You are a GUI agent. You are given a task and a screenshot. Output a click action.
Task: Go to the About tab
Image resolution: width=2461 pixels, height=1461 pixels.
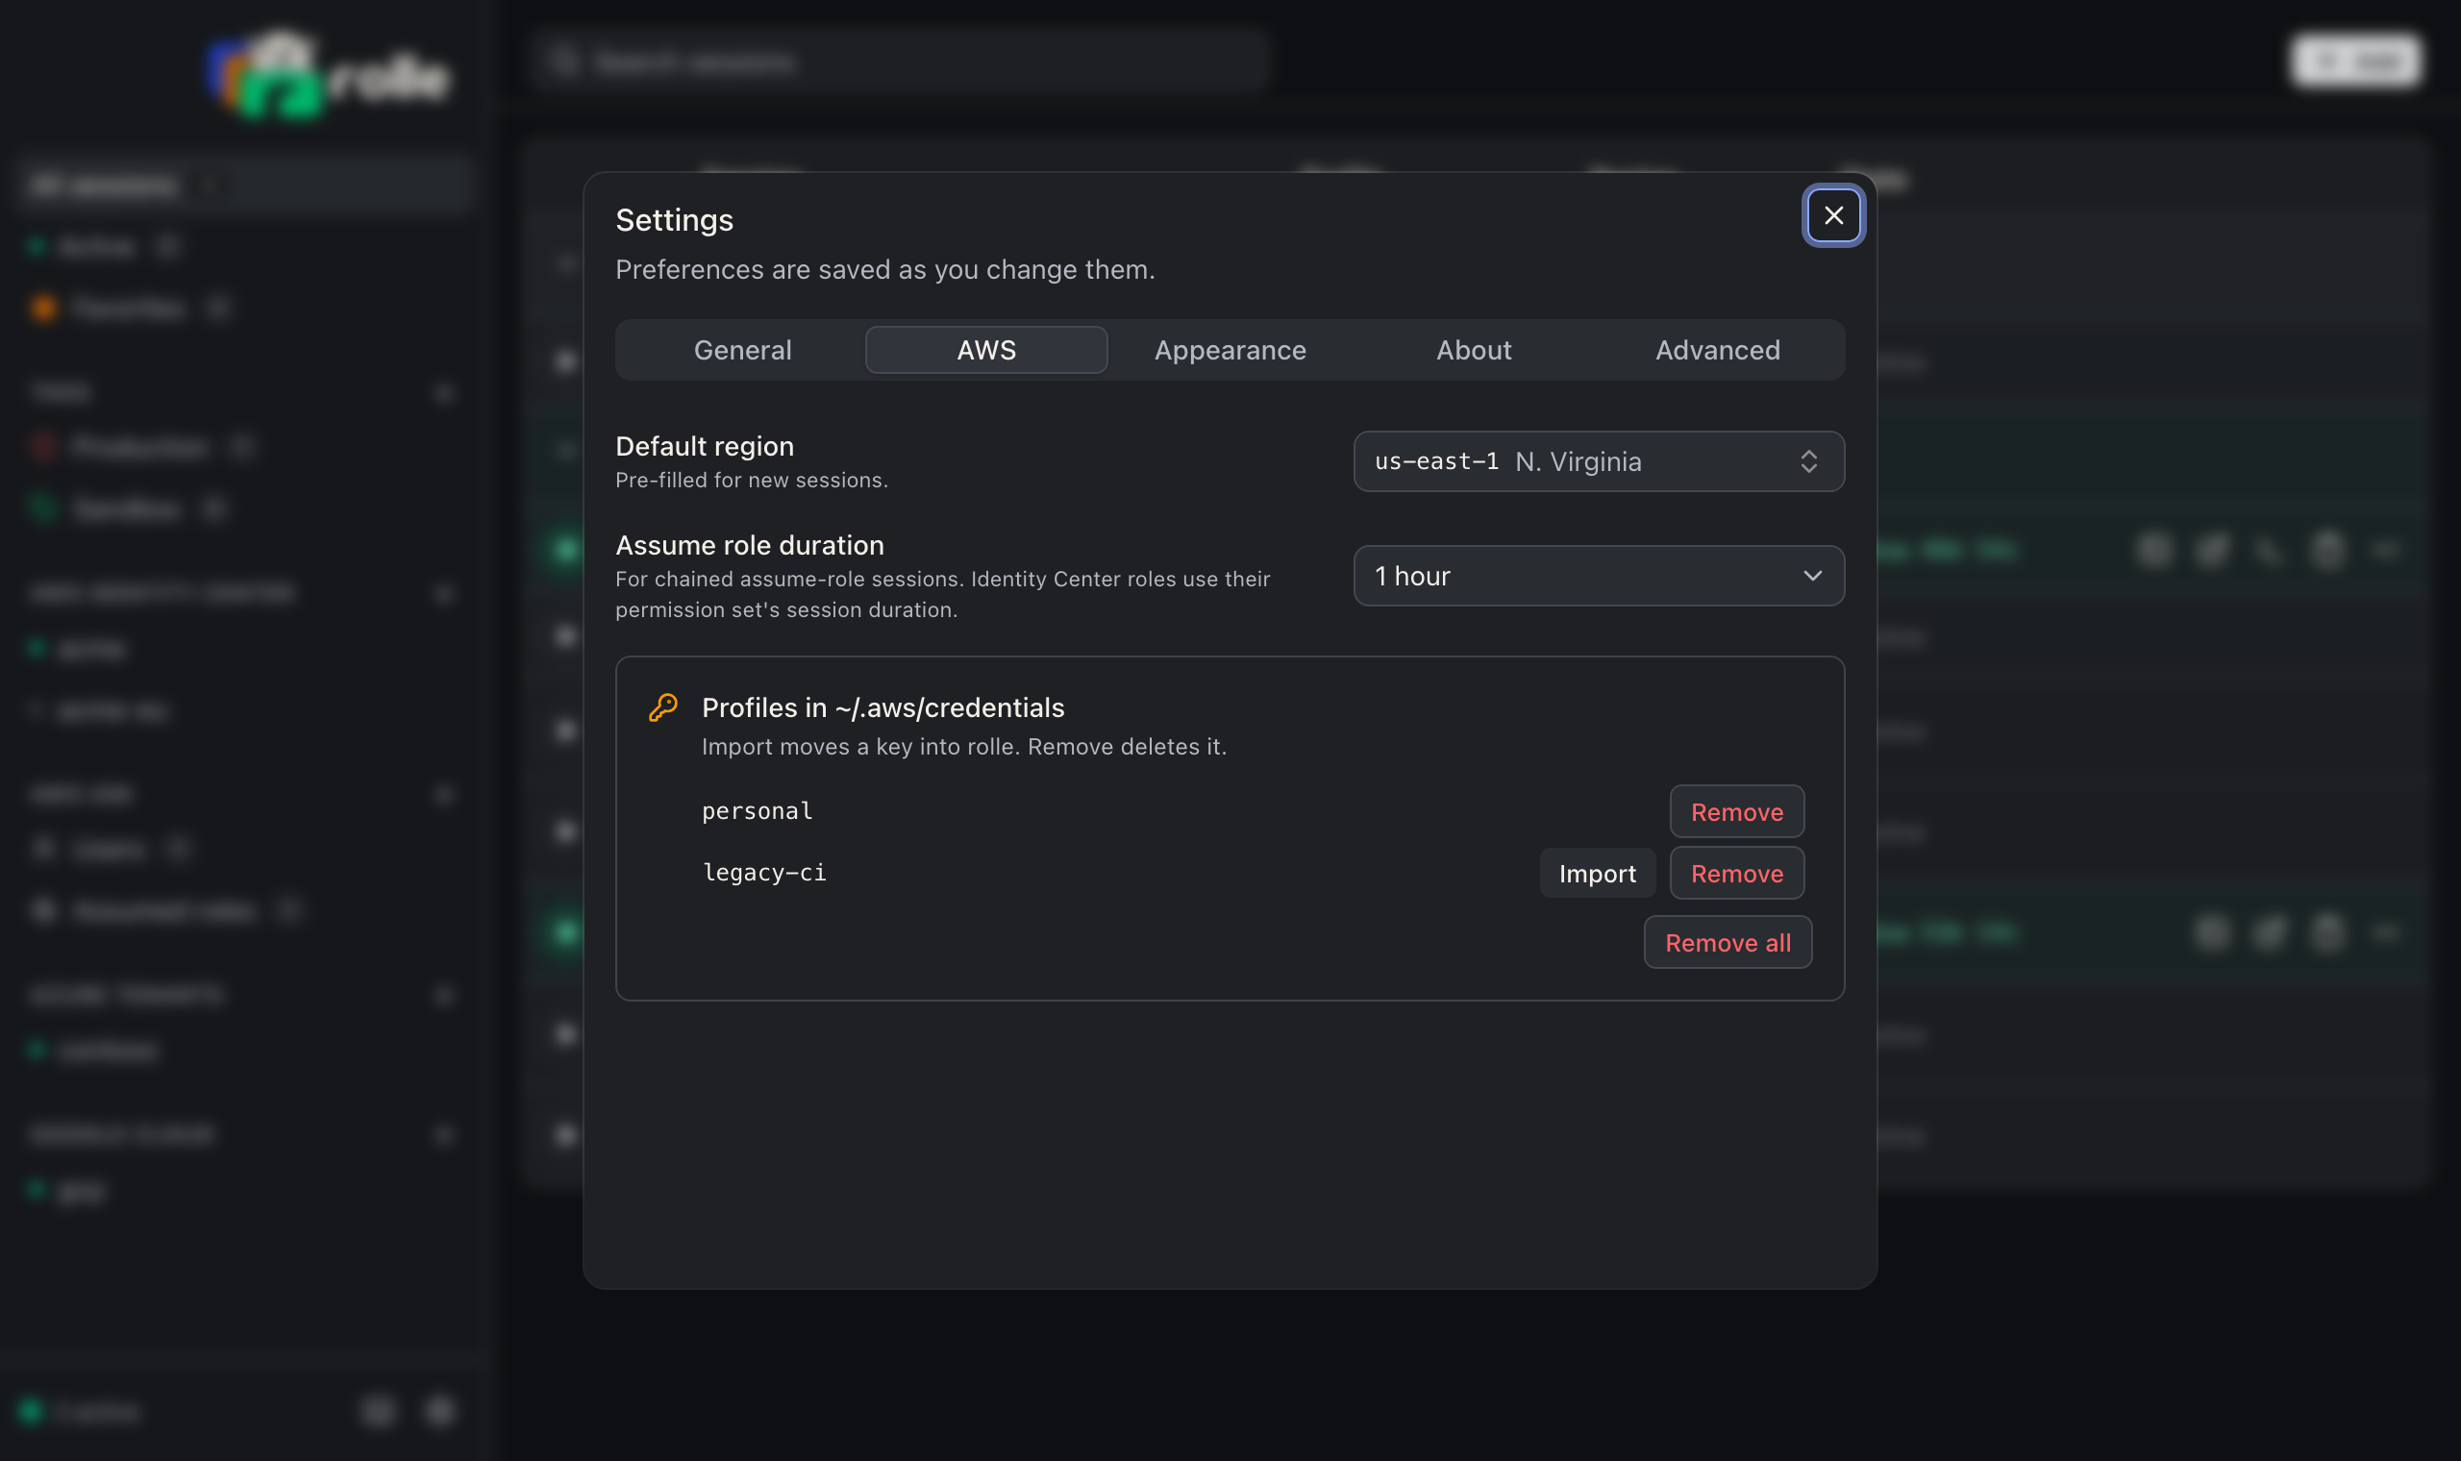pyautogui.click(x=1473, y=350)
